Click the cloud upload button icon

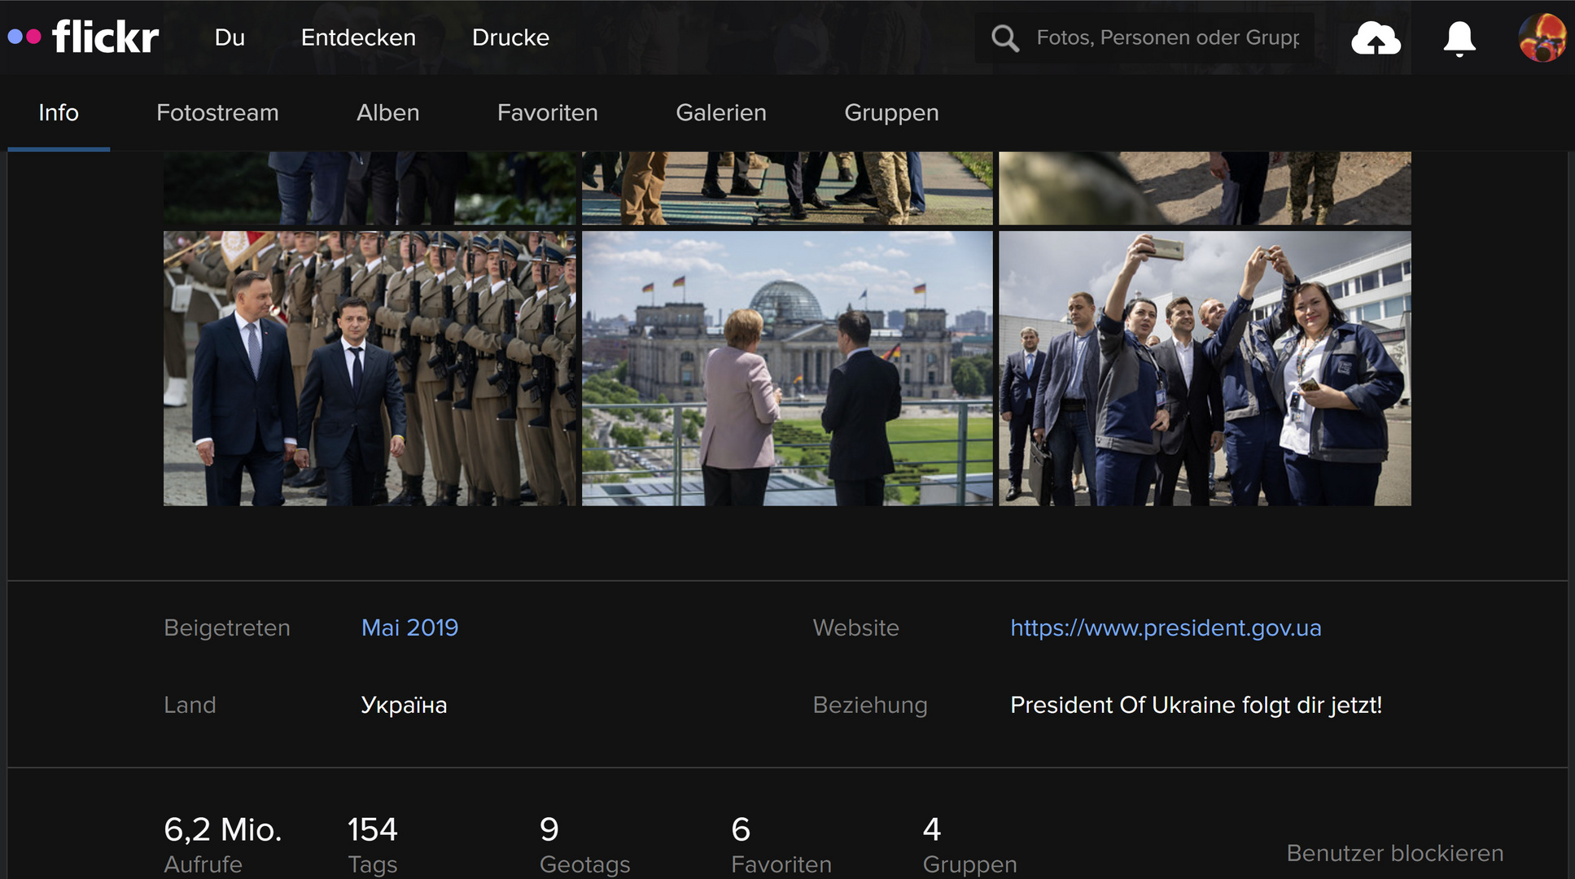click(x=1376, y=36)
